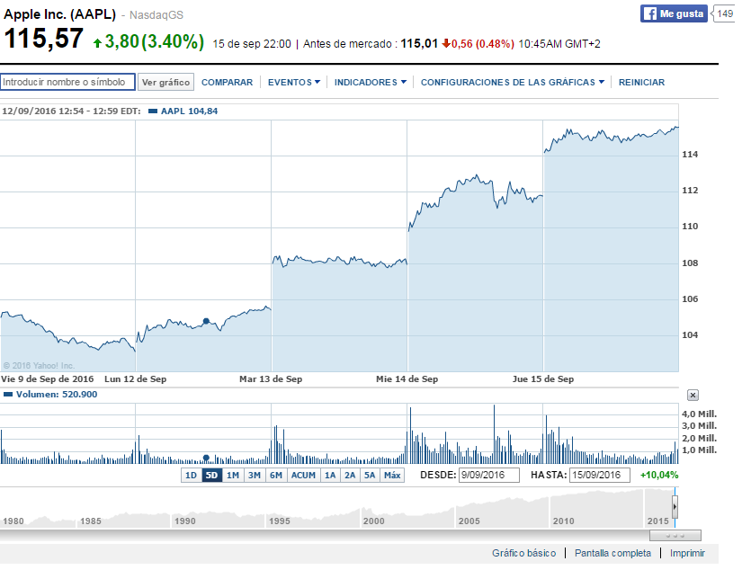This screenshot has width=751, height=570.
Task: Click the Facebook Me gusta button
Action: pyautogui.click(x=674, y=13)
